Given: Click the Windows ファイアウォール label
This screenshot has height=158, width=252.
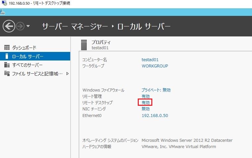Looking at the screenshot, I should coord(103,90).
